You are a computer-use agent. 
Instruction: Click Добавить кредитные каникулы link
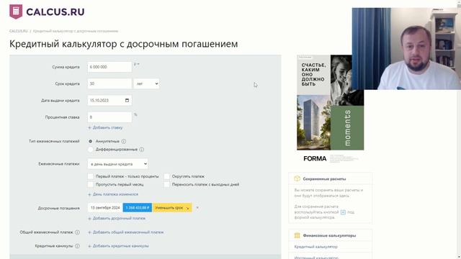pyautogui.click(x=118, y=246)
